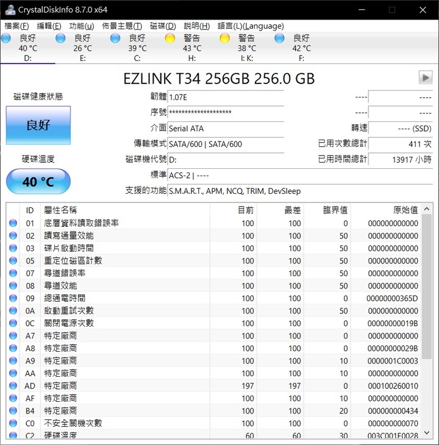Click the 原始值 column header

(x=386, y=210)
